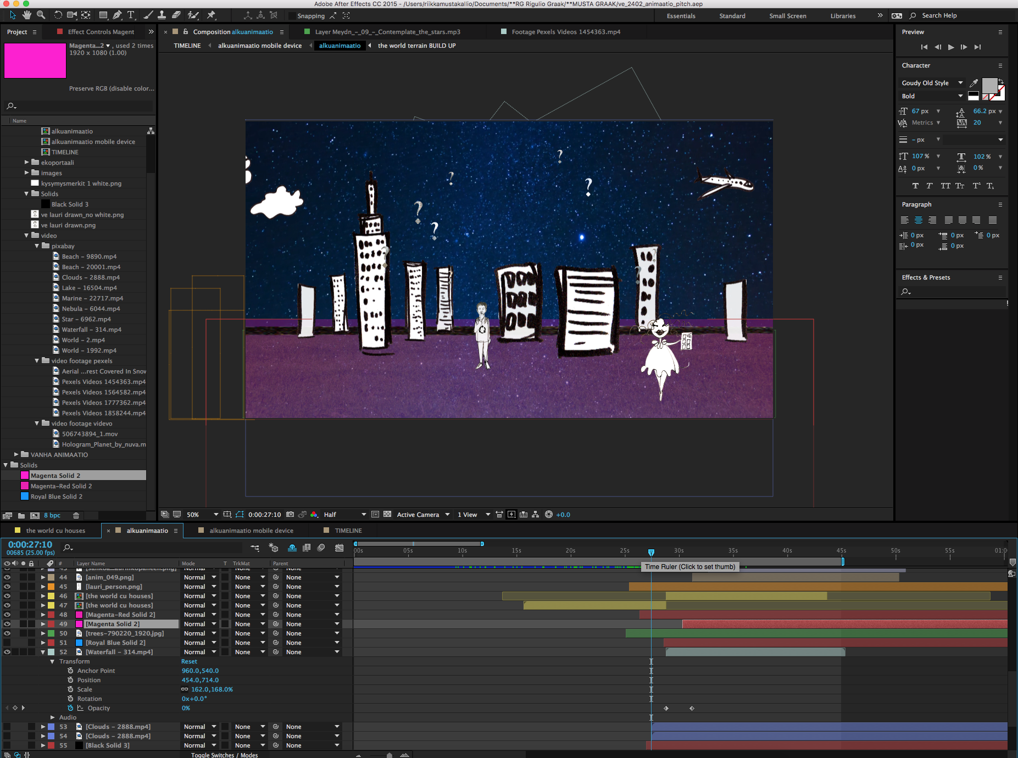1018x758 pixels.
Task: Click the reset exposure icon
Action: 549,515
